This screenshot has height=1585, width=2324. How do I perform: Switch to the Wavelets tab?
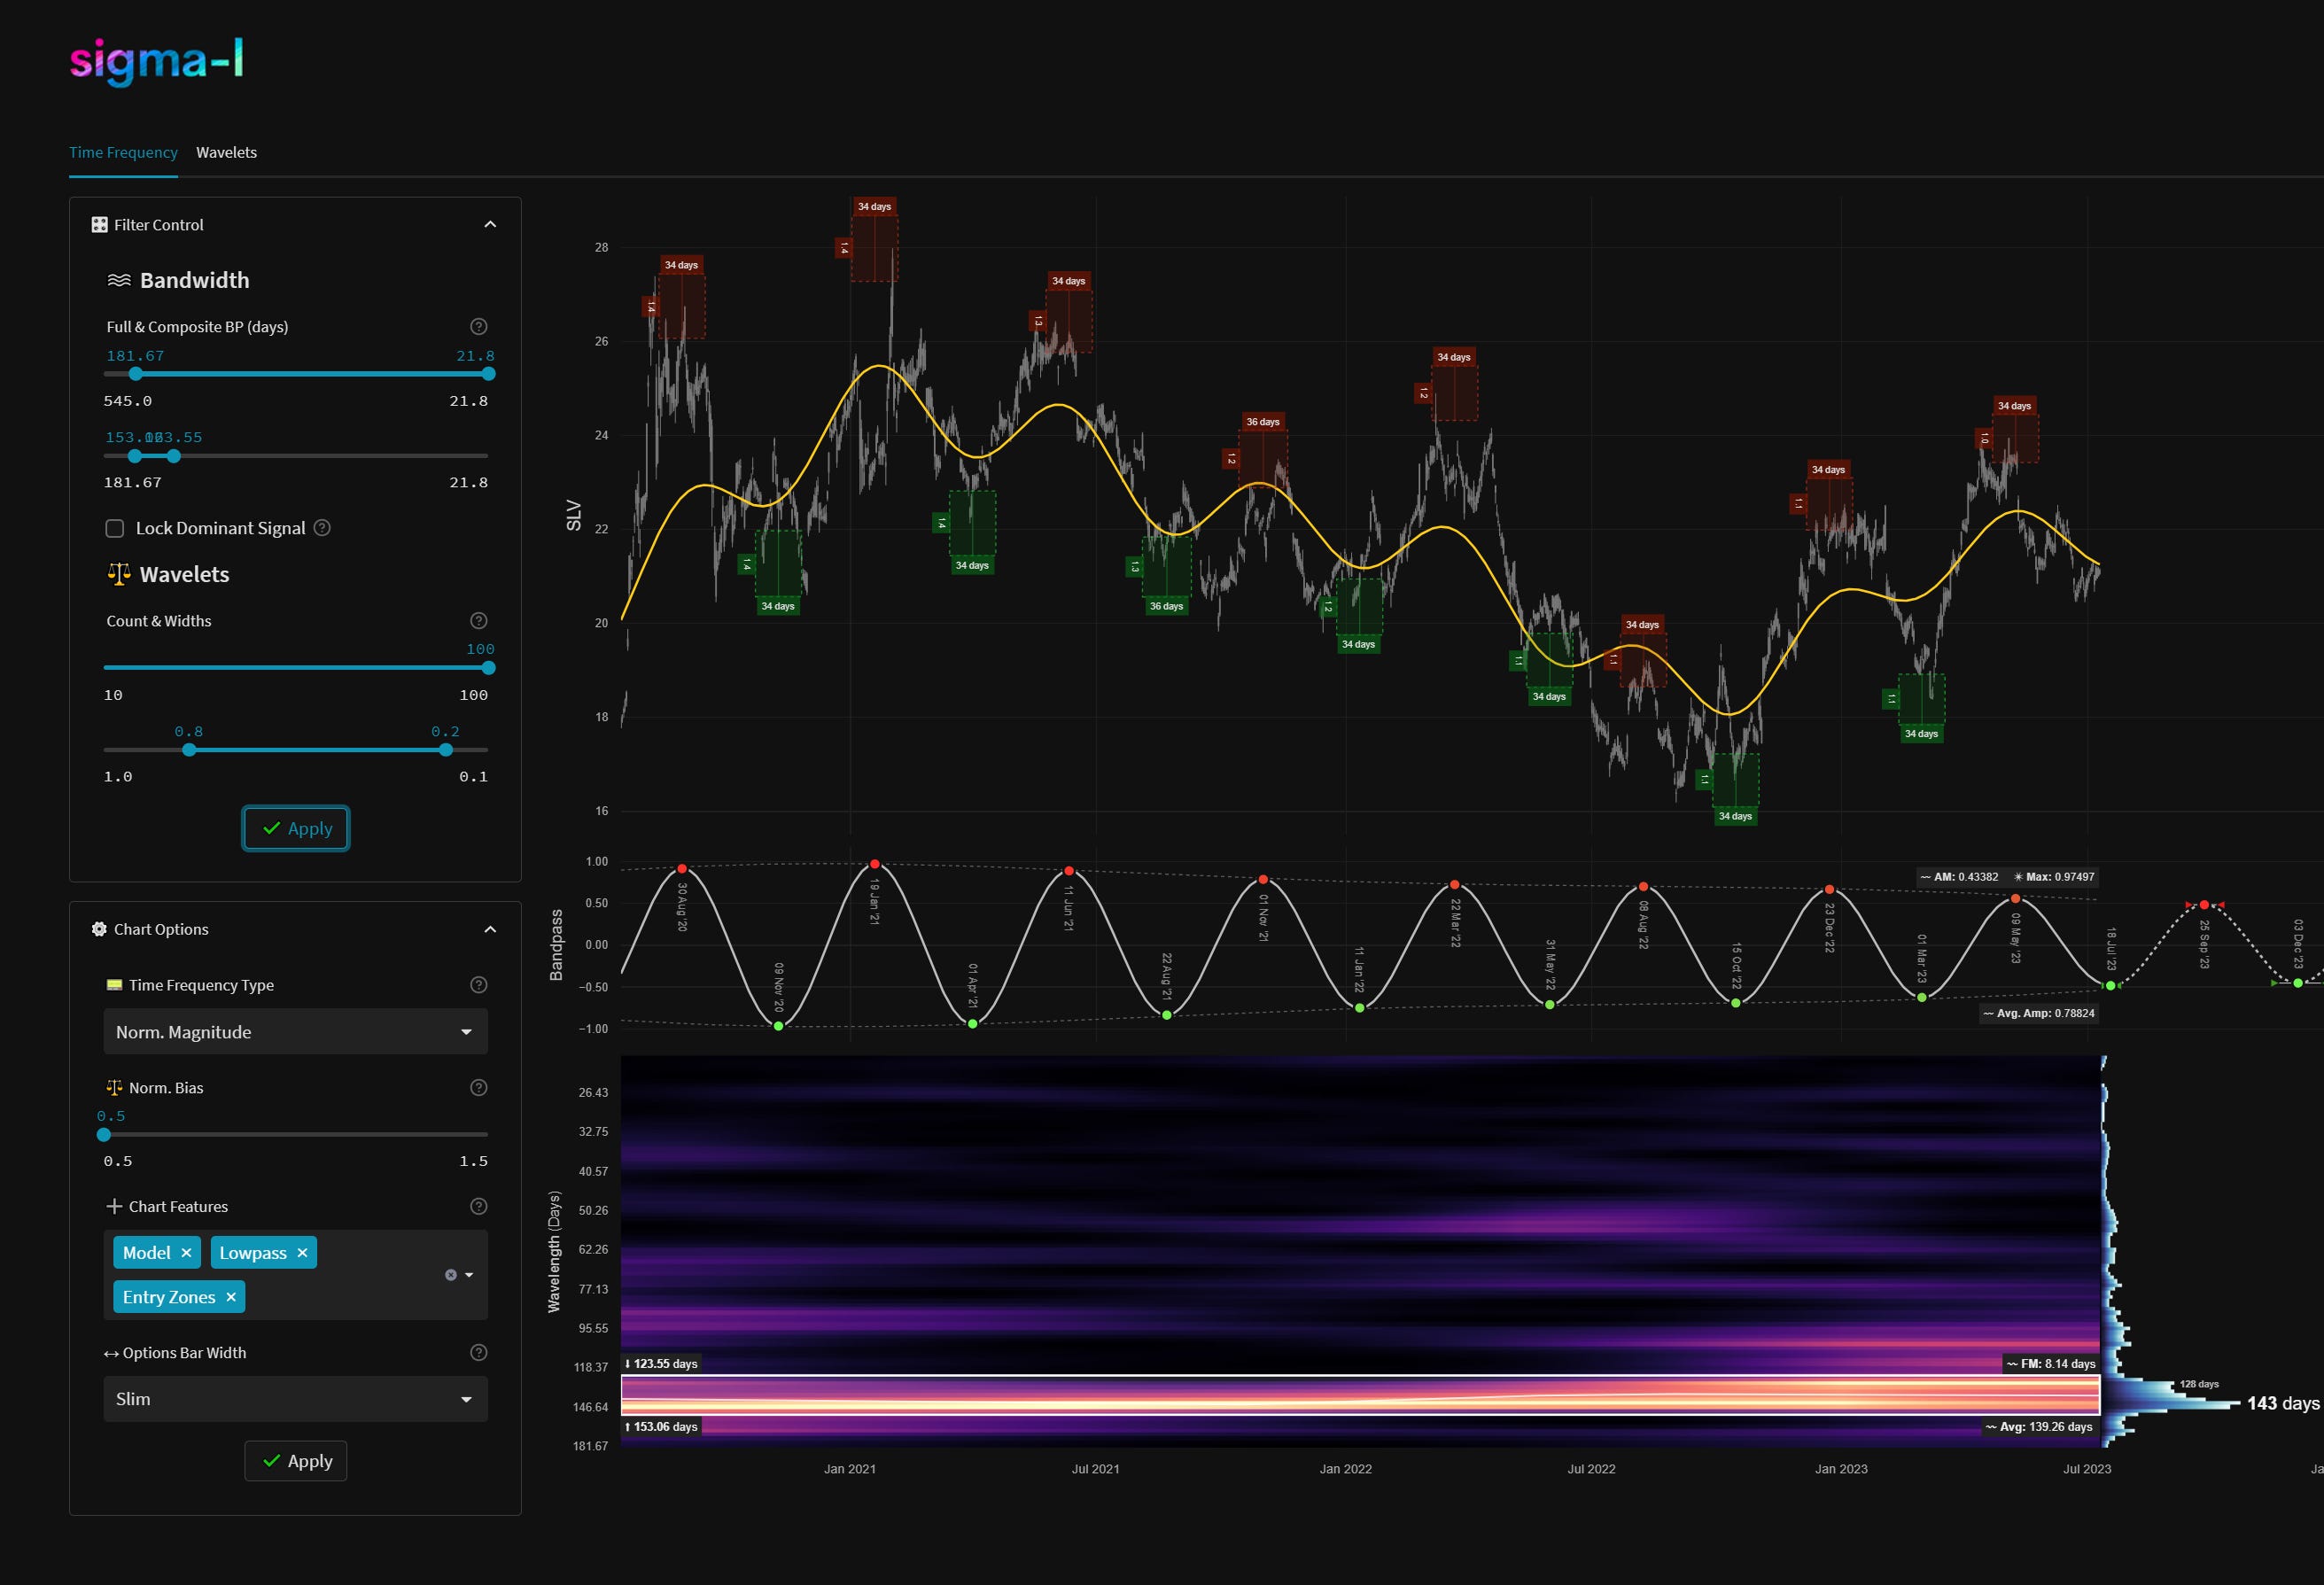(x=226, y=153)
